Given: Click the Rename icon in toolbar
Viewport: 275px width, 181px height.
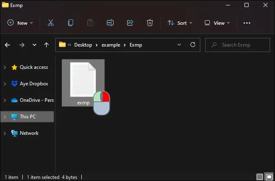Looking at the screenshot, I should (x=110, y=23).
